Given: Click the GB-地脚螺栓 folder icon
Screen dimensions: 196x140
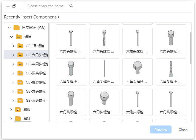Looking at the screenshot, I should pos(20,82).
